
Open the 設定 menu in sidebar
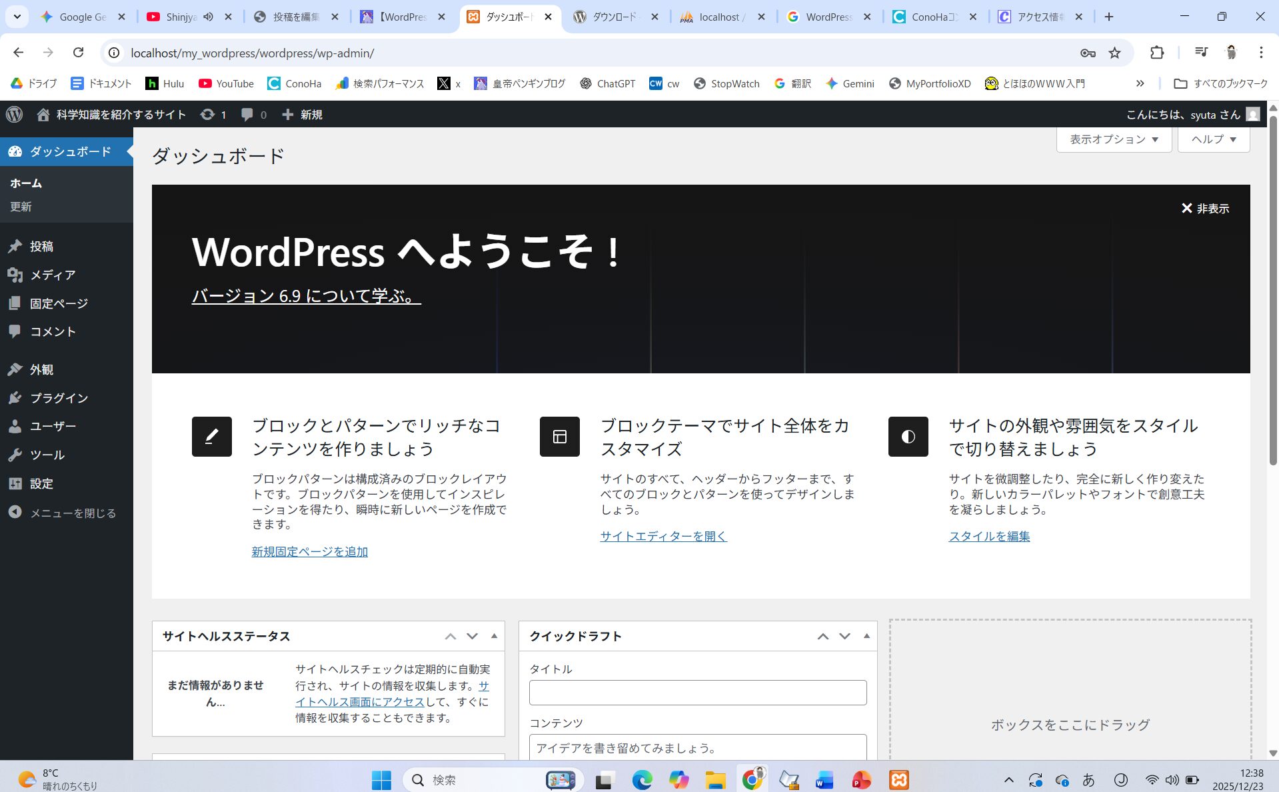(41, 483)
